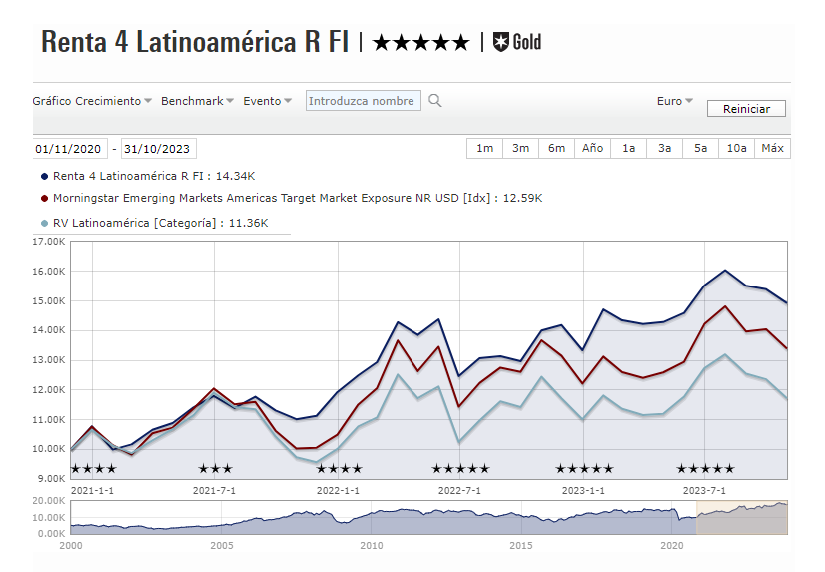Select the 3a time range
This screenshot has width=825, height=572.
point(664,149)
